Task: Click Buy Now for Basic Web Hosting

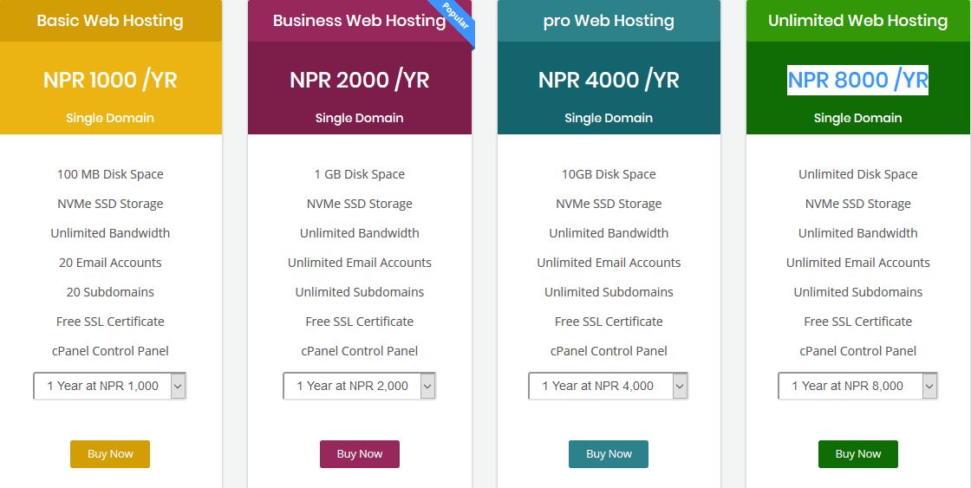Action: pos(109,454)
